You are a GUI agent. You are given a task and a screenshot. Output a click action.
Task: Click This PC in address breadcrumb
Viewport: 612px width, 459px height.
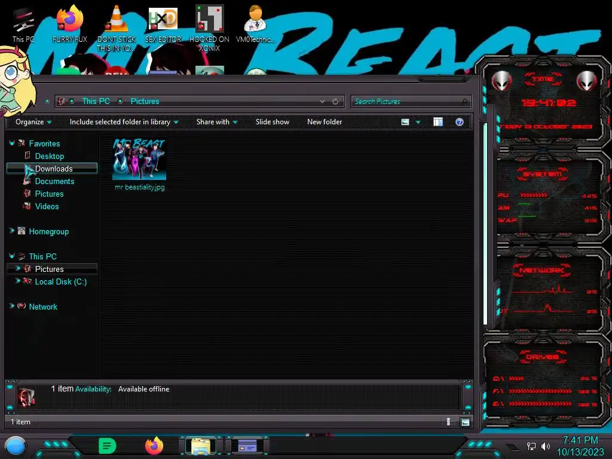click(x=96, y=102)
